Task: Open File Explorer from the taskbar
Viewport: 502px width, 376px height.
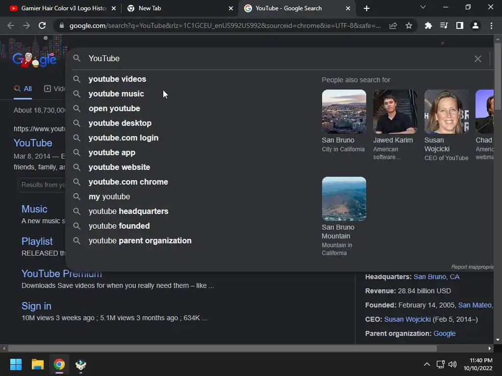Action: 37,364
